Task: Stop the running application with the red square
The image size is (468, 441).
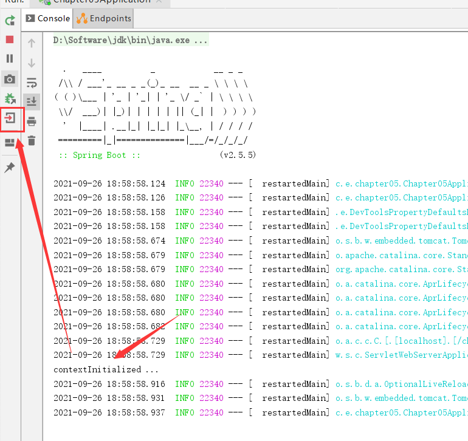Action: click(x=10, y=39)
